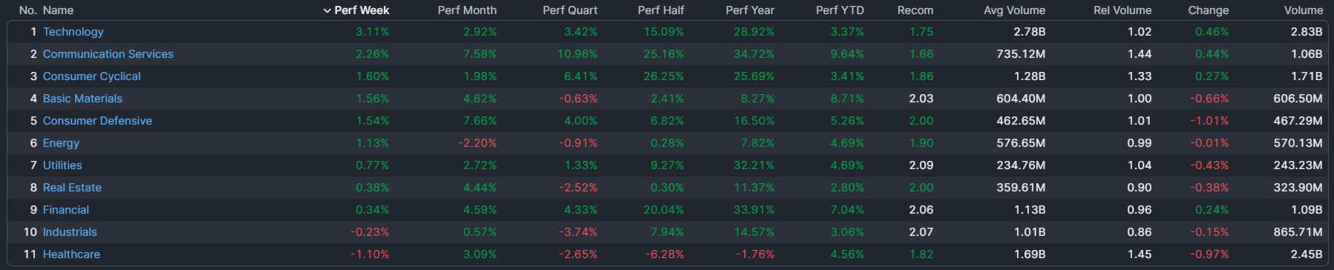Open the Industrials sector link
Image resolution: width=1334 pixels, height=270 pixels.
pos(70,232)
